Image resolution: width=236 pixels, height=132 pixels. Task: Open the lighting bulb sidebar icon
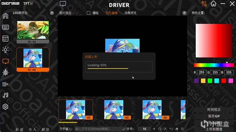(5, 50)
